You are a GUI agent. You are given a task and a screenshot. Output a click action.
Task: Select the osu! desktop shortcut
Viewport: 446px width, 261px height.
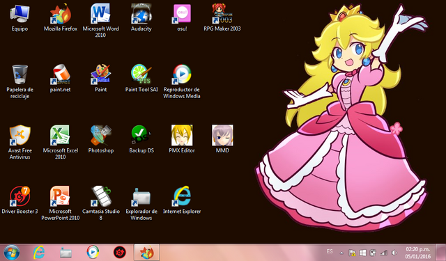pos(182,17)
